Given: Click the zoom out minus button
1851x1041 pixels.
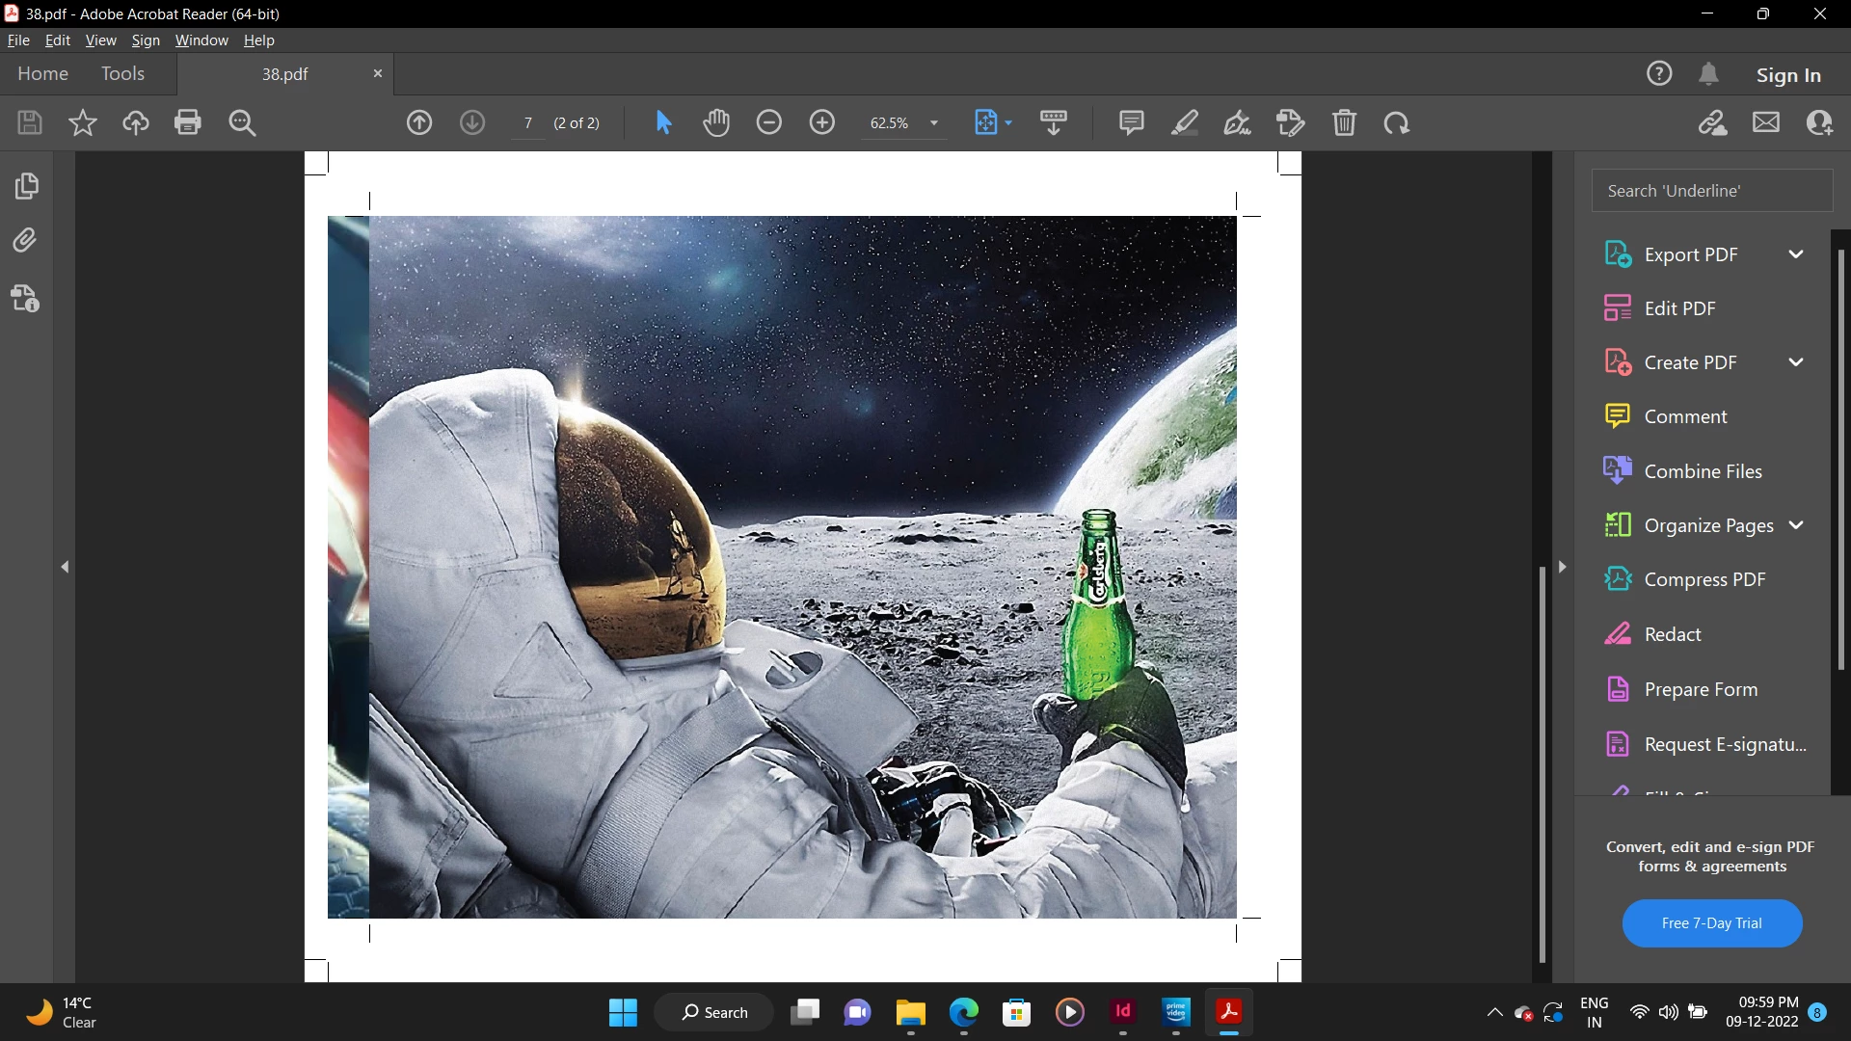Looking at the screenshot, I should tap(769, 122).
